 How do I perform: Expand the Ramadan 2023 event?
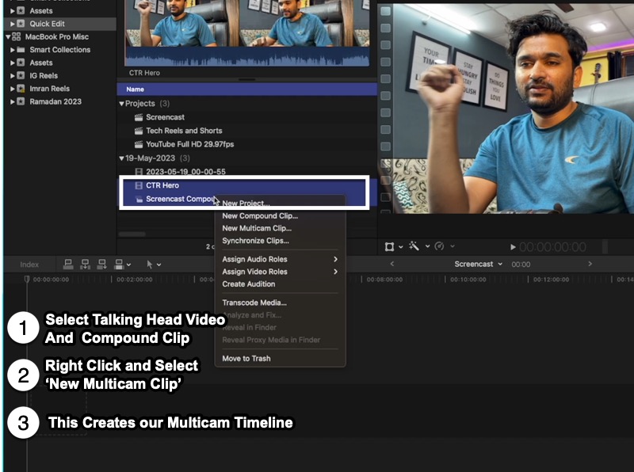13,101
